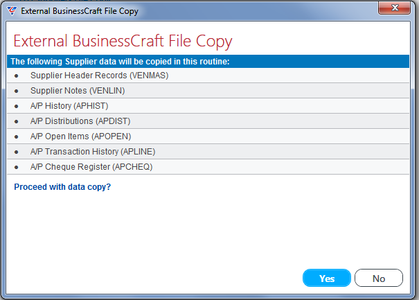419x300 pixels.
Task: Select the A/P Cheque Register (APCHEQ) row
Action: [208, 167]
